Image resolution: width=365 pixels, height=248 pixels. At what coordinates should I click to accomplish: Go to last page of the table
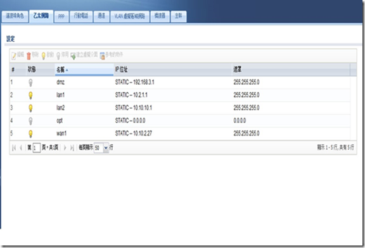click(x=72, y=147)
